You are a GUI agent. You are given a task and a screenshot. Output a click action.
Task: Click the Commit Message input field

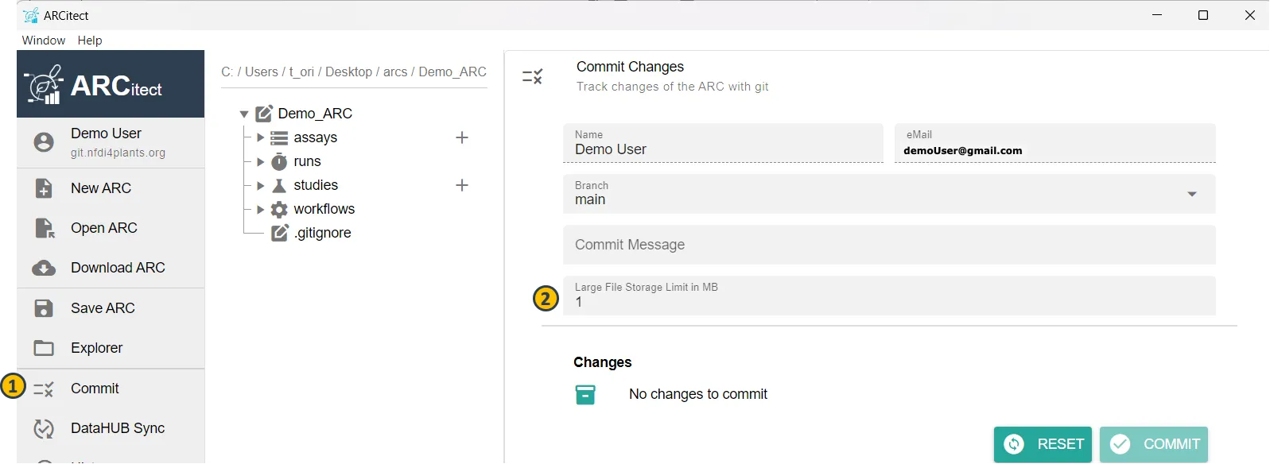pos(888,245)
